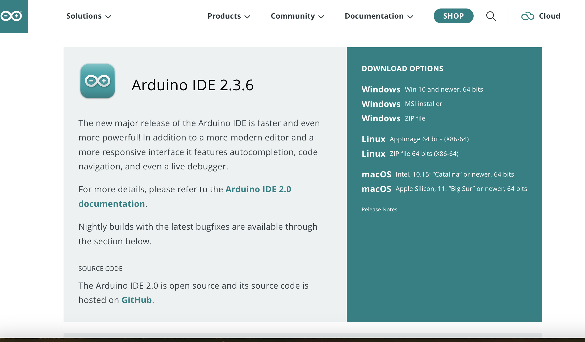Download macOS Apple Silicon Big Sur version
The image size is (585, 342).
click(x=444, y=189)
